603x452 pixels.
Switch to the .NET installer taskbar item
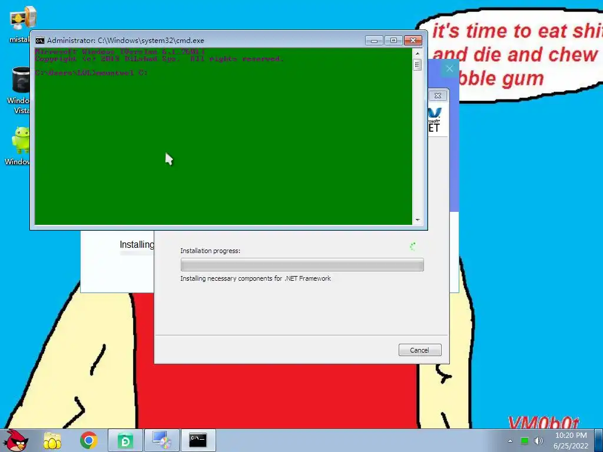(x=162, y=440)
